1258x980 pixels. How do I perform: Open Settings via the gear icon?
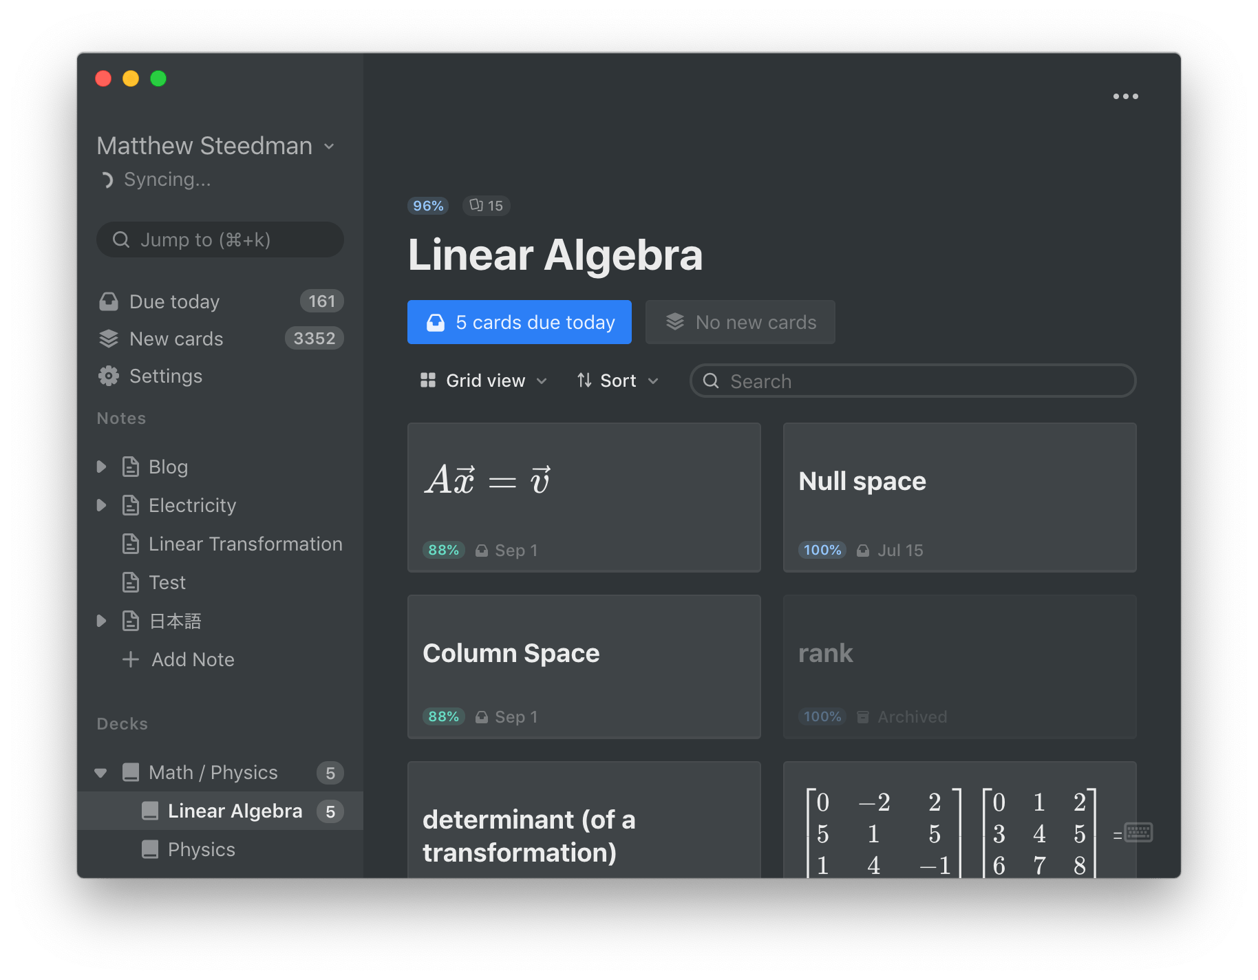tap(109, 376)
